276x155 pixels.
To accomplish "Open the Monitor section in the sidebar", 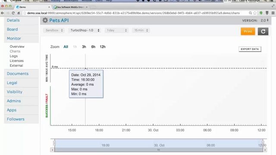I will (x=21, y=38).
